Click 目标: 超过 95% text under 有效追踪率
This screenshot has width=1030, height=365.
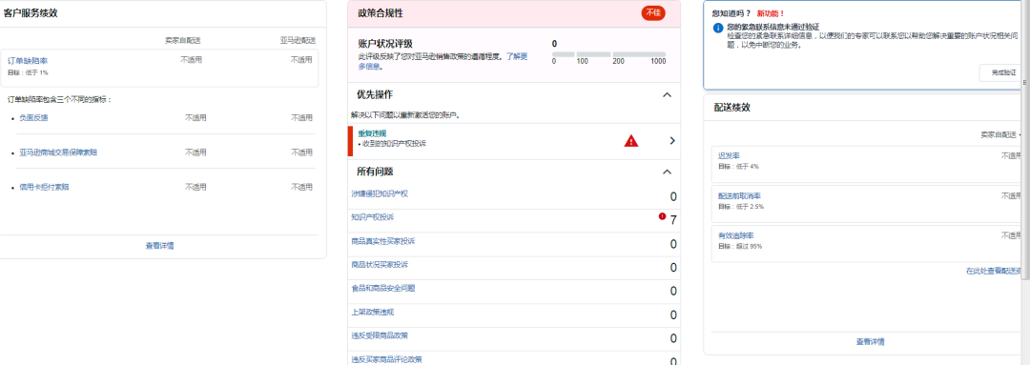(741, 246)
